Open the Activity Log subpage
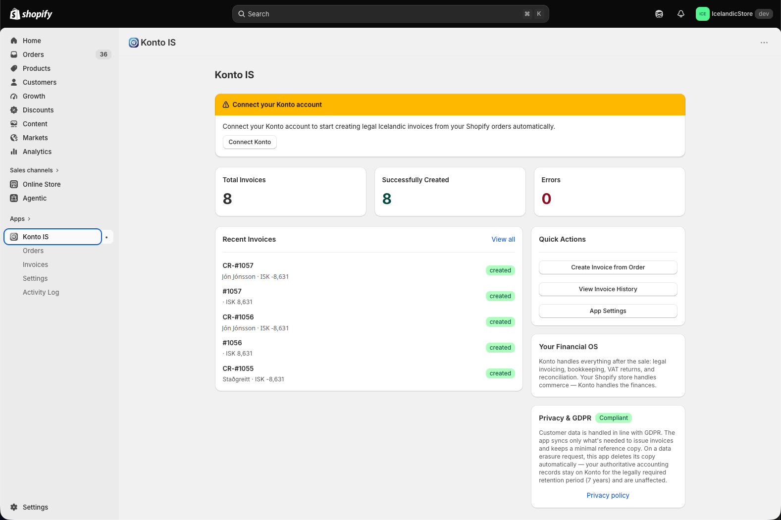This screenshot has height=520, width=781. (x=41, y=292)
